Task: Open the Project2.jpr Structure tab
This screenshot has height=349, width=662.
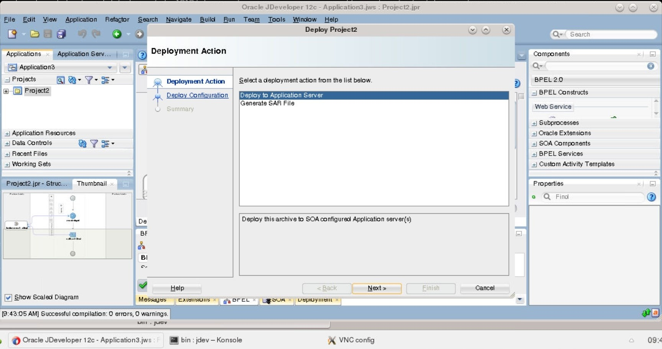Action: (36, 183)
